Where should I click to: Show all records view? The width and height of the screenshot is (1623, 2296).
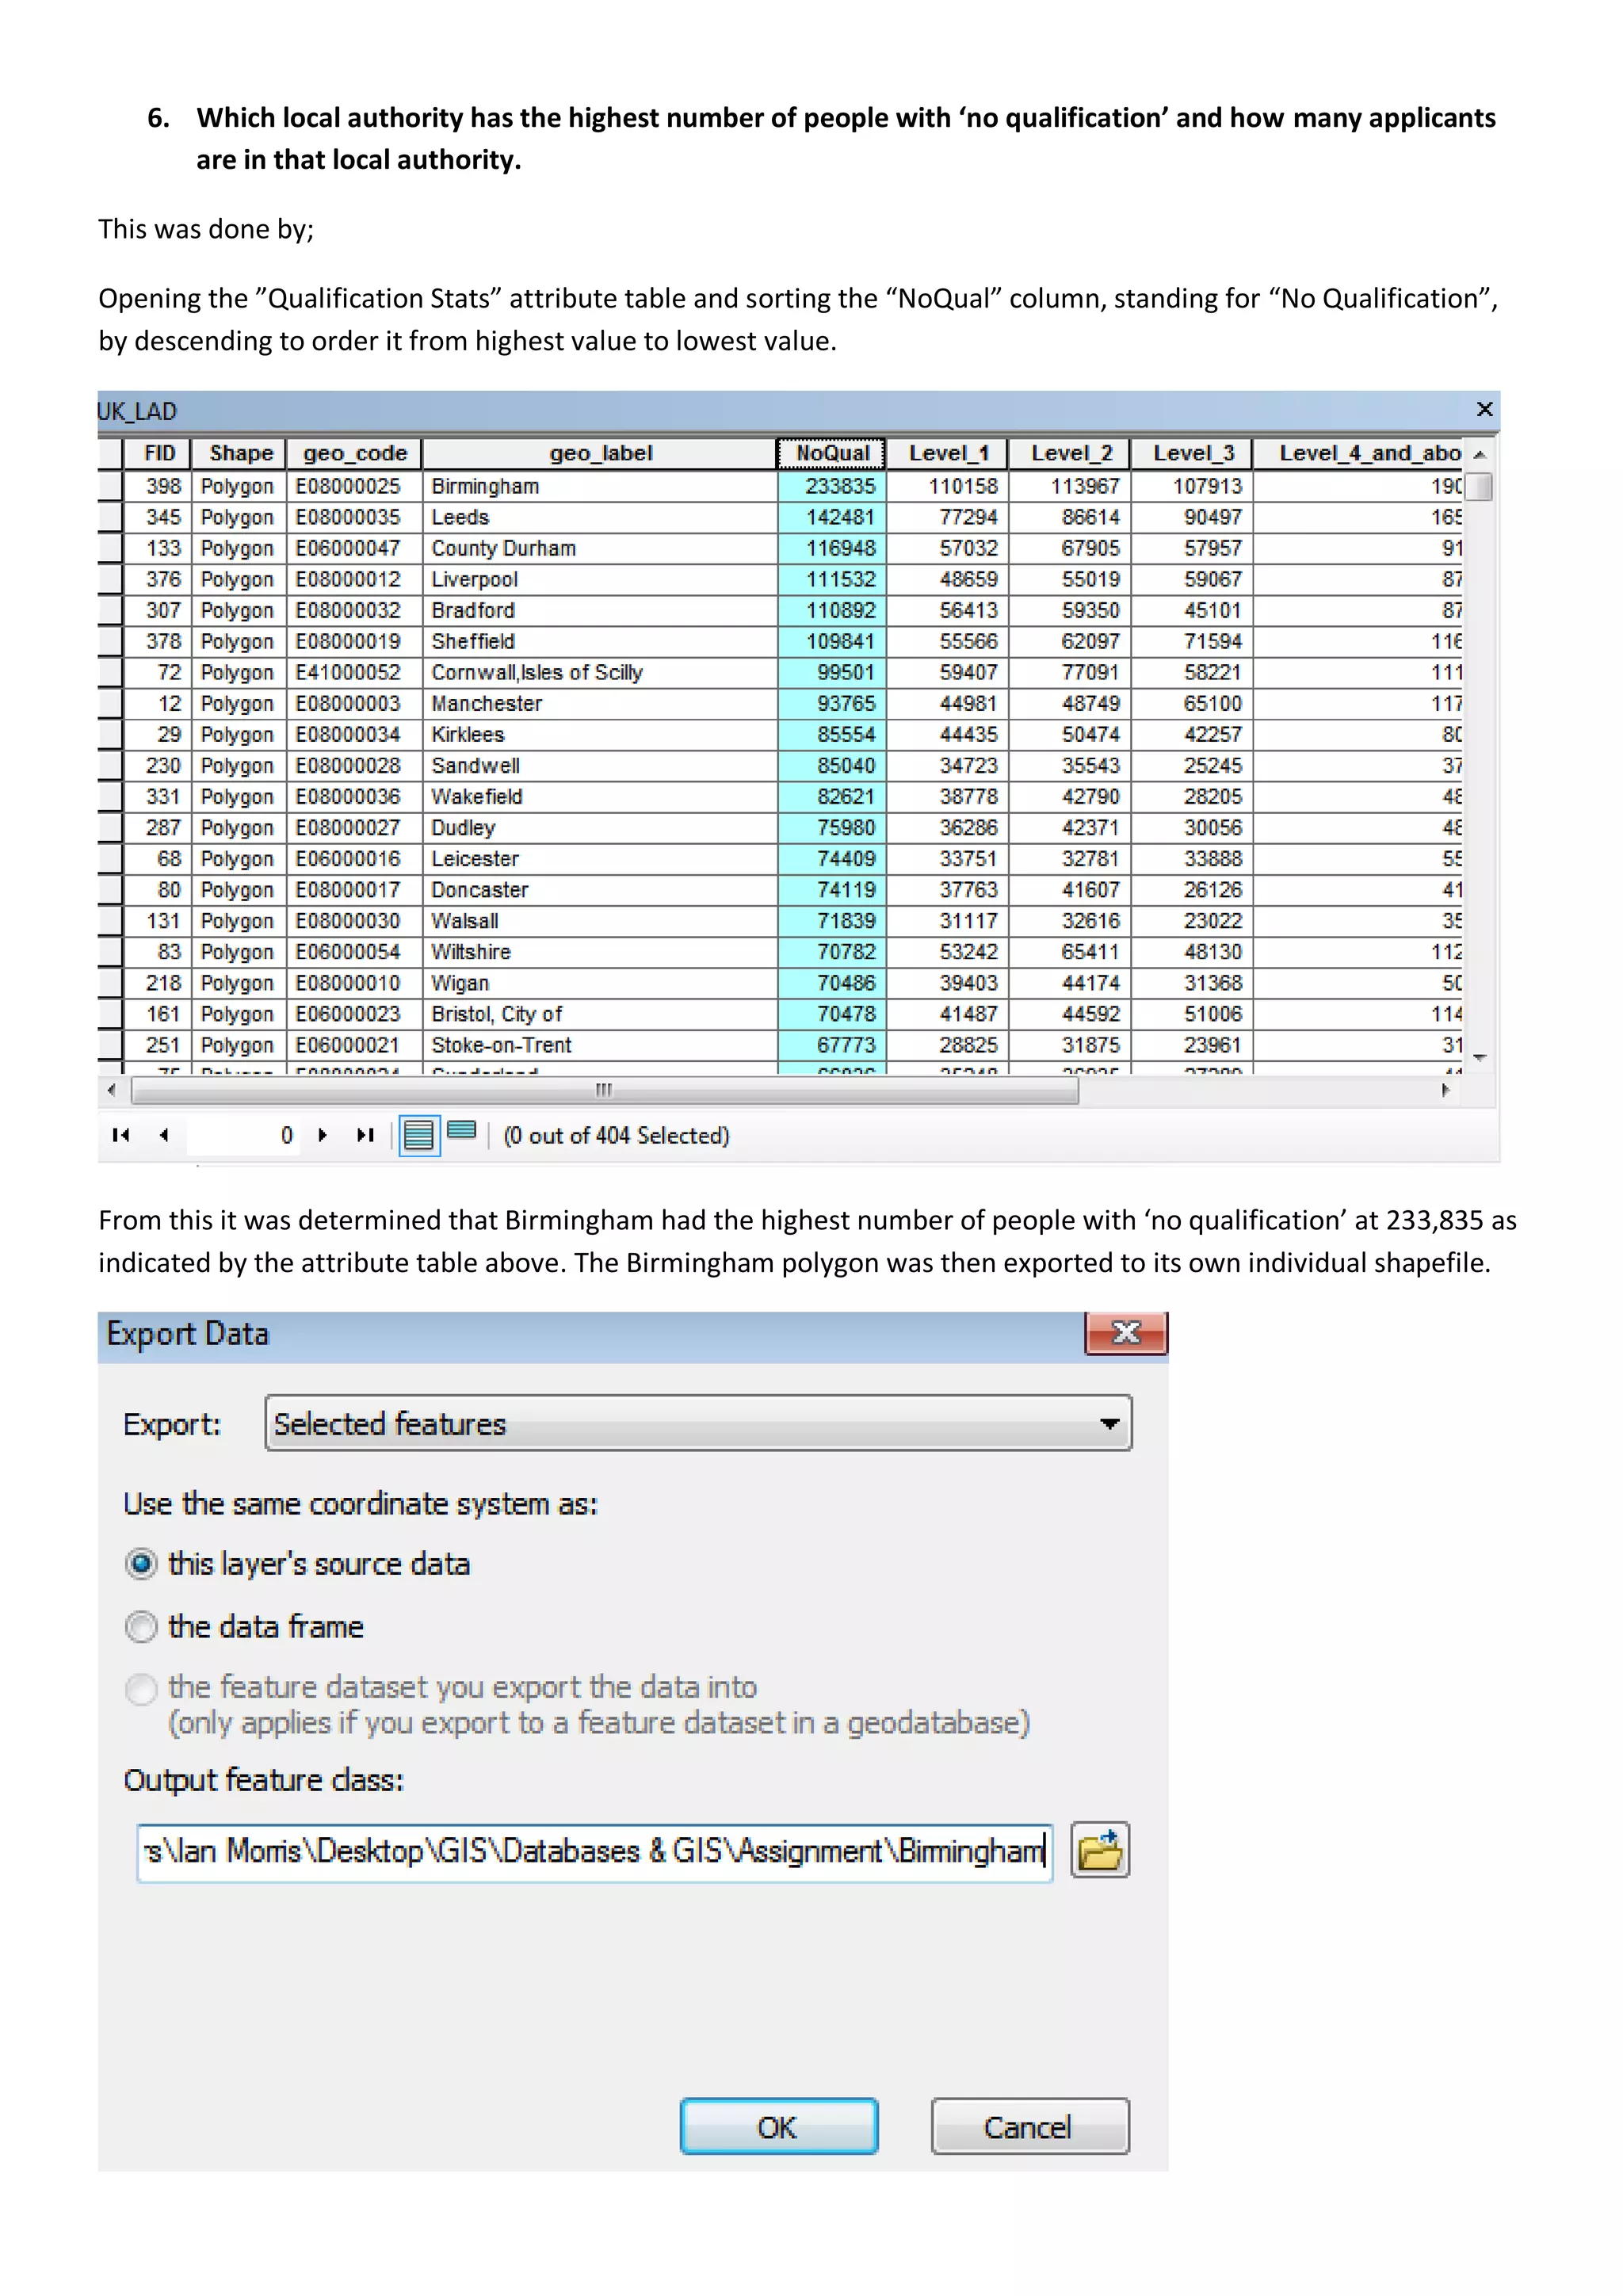[x=419, y=1135]
